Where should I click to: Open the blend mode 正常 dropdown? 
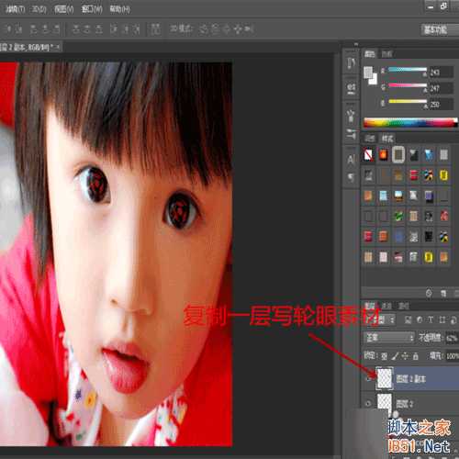pos(389,338)
